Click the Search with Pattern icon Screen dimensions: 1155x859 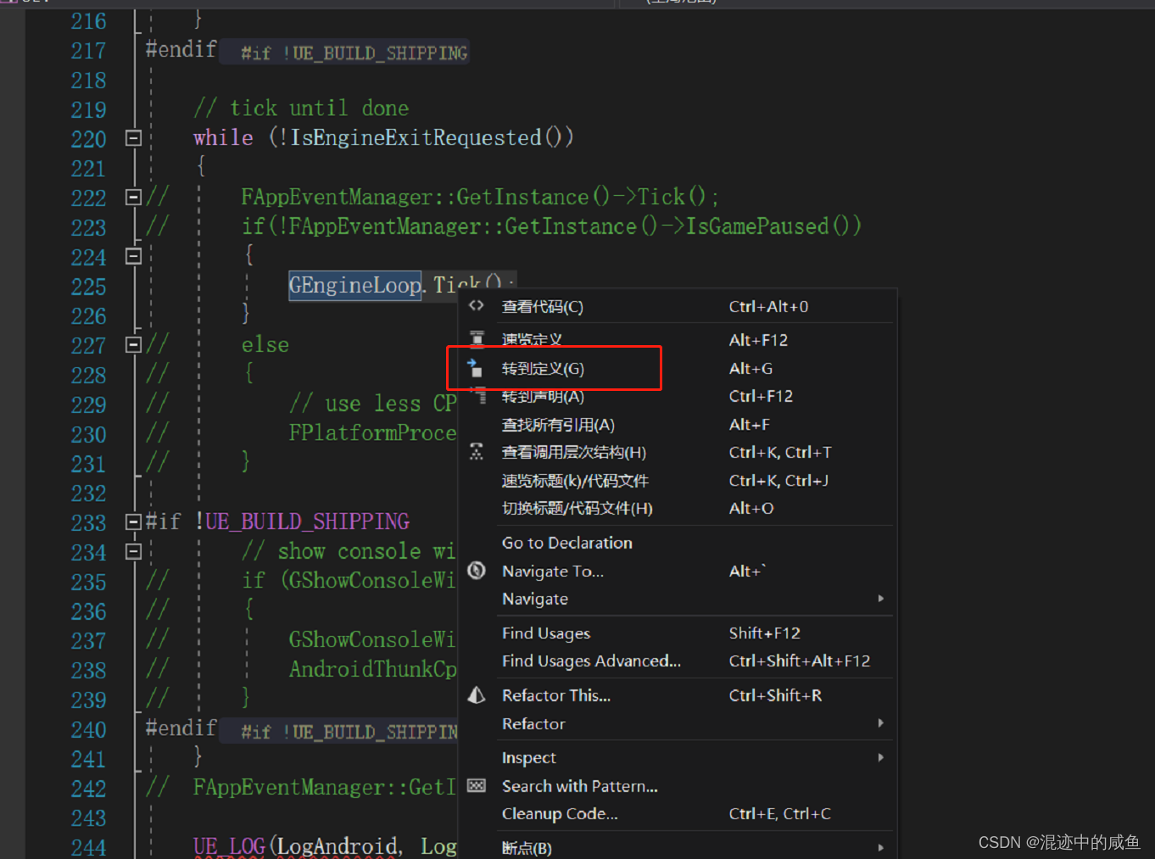(x=477, y=786)
